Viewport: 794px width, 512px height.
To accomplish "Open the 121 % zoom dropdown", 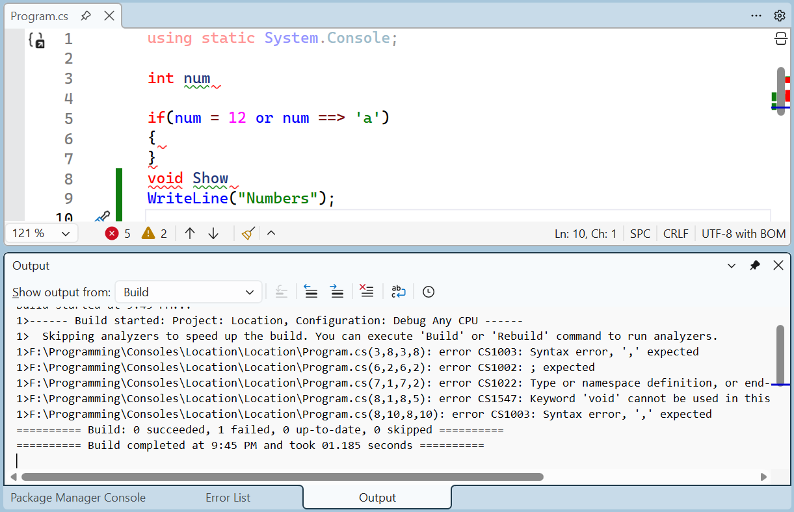I will (x=42, y=233).
